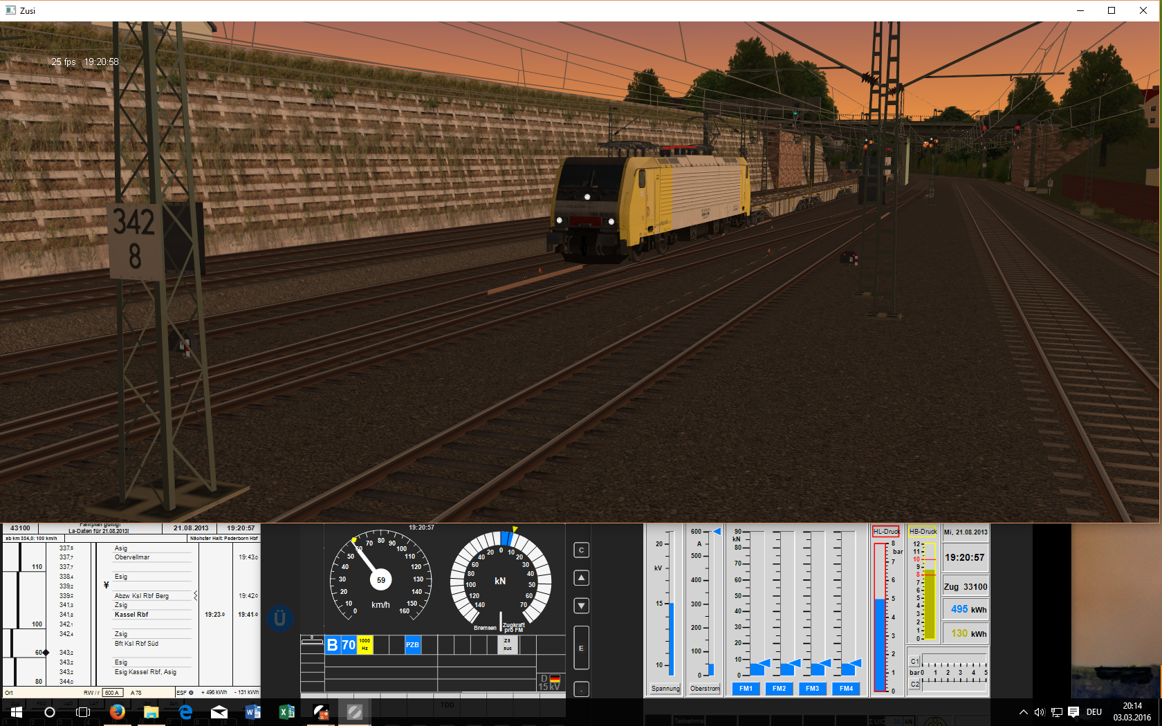Screen dimensions: 1162x726
Task: Click the D 15 kV system indicator
Action: (x=550, y=682)
